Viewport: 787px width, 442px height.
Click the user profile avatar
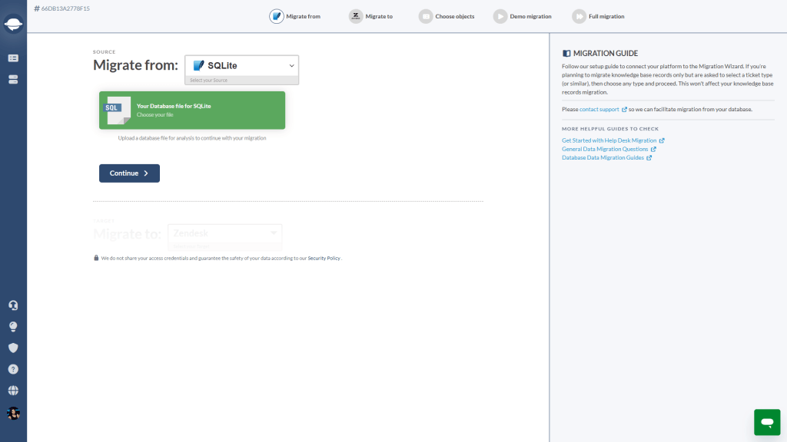[x=13, y=413]
